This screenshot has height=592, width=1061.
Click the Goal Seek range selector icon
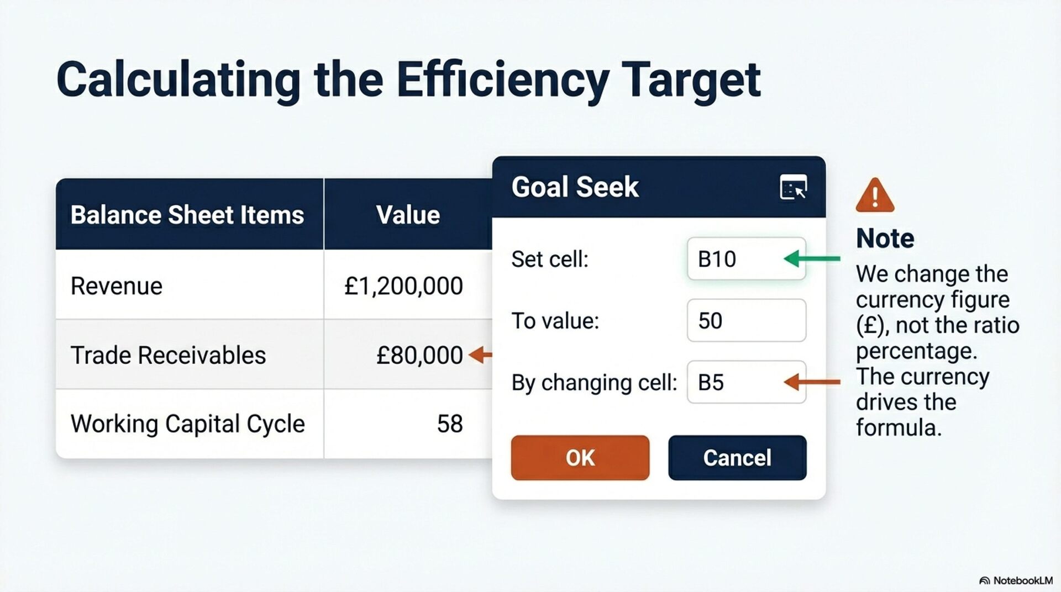pos(793,187)
